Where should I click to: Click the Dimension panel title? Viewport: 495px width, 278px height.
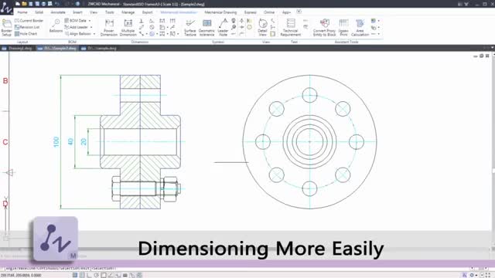(140, 42)
